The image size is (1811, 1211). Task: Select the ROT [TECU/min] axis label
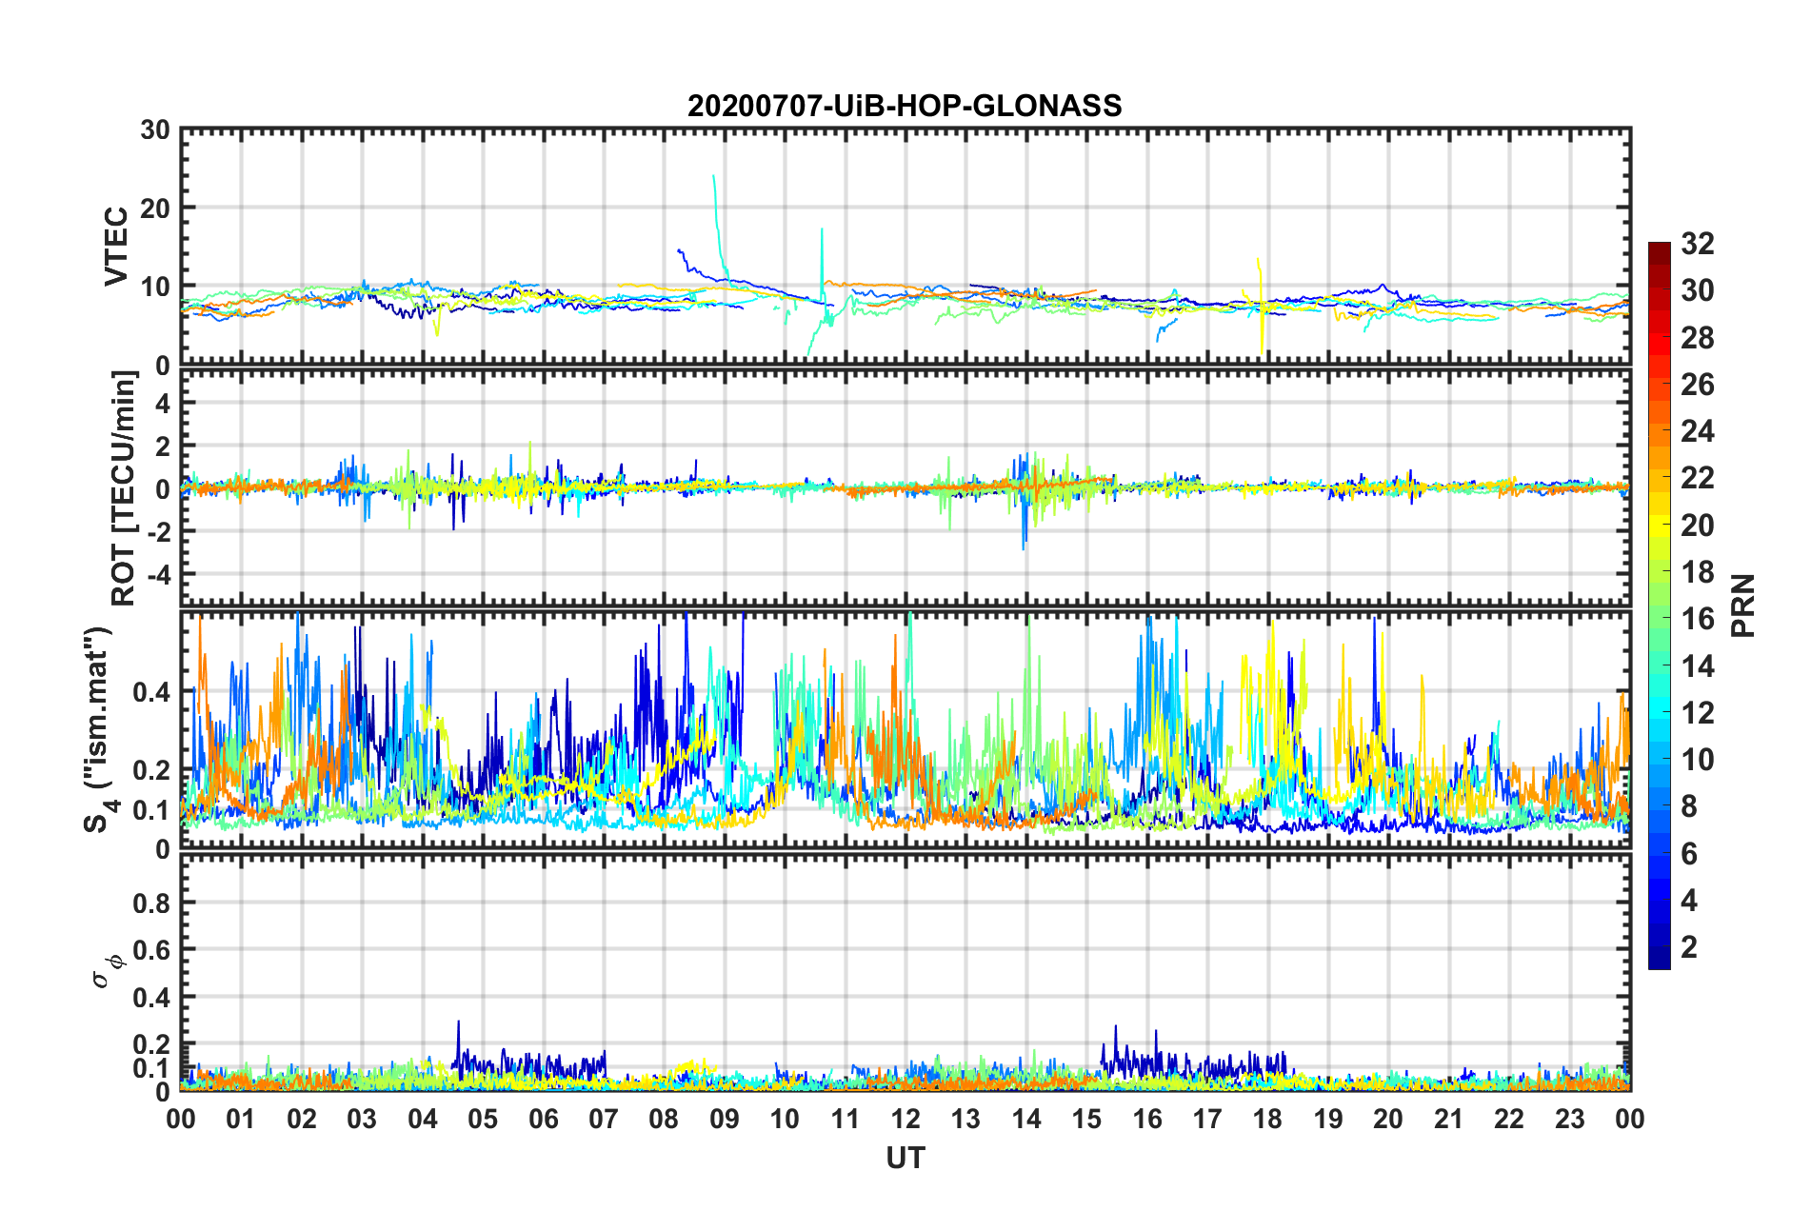(x=124, y=487)
